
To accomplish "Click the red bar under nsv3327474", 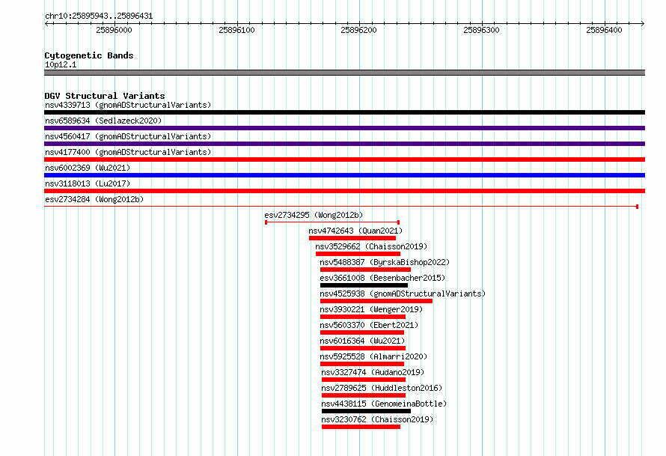I will [364, 380].
